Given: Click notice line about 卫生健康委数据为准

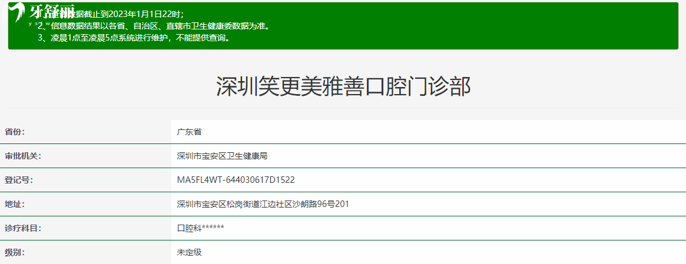Looking at the screenshot, I should point(153,26).
